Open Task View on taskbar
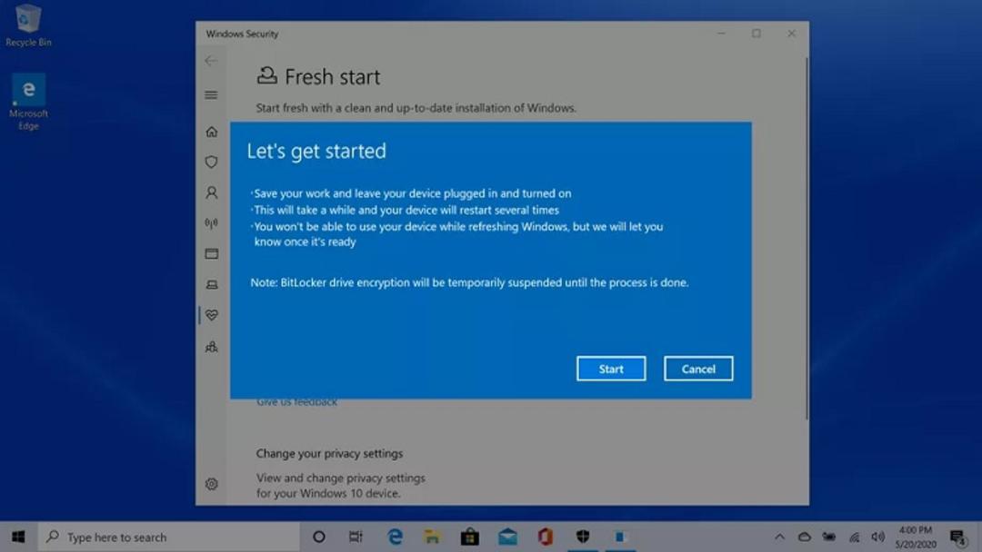This screenshot has width=982, height=552. 356,537
